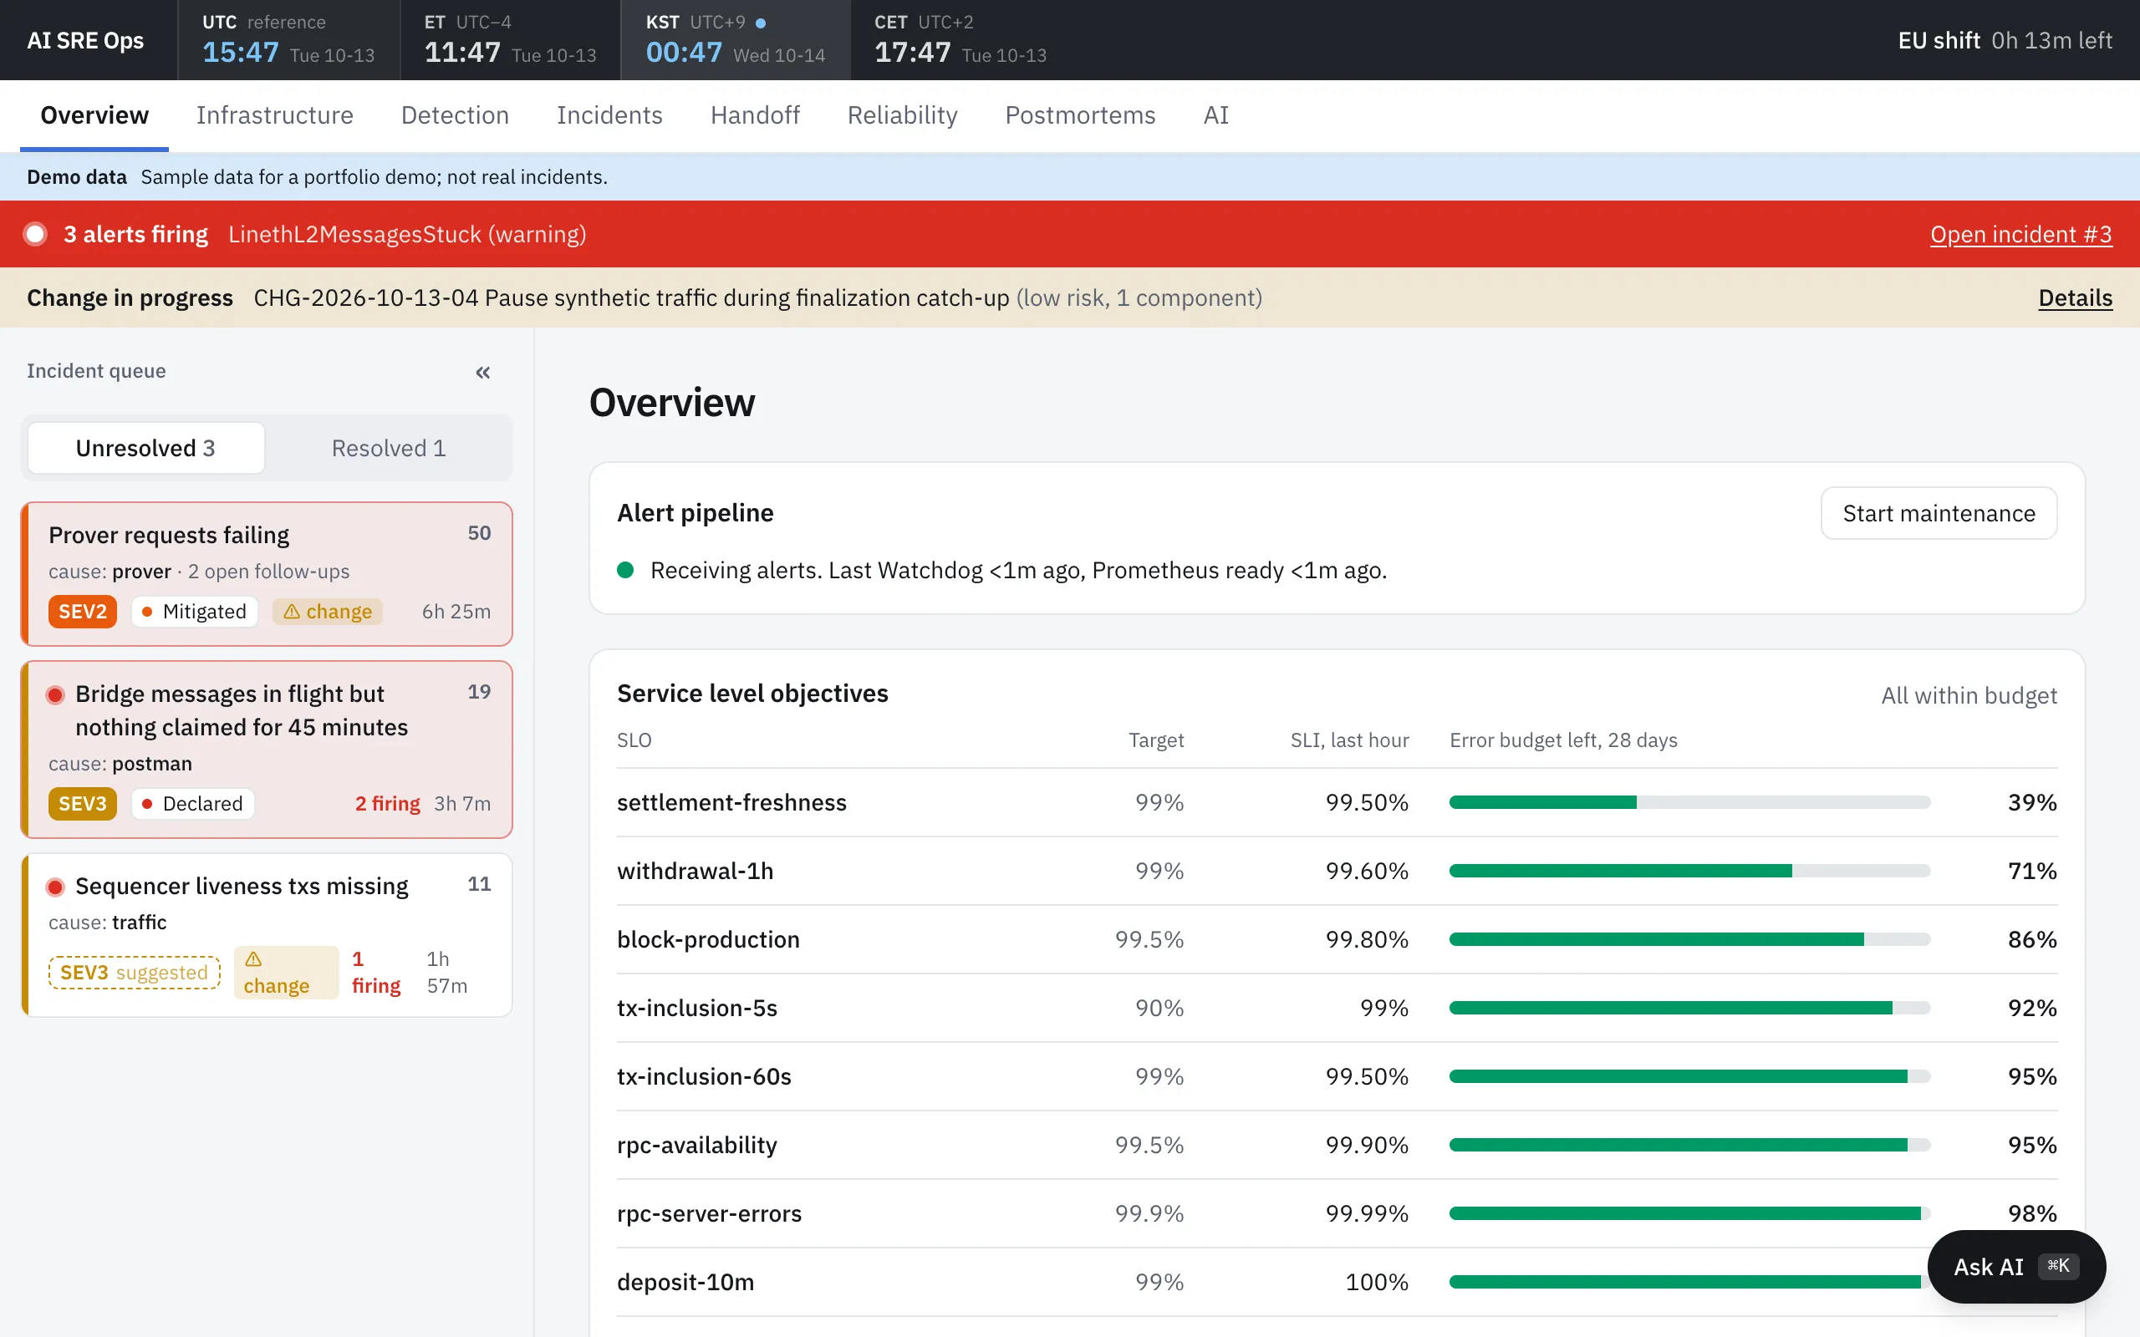Open incident #3 link

pos(2021,234)
